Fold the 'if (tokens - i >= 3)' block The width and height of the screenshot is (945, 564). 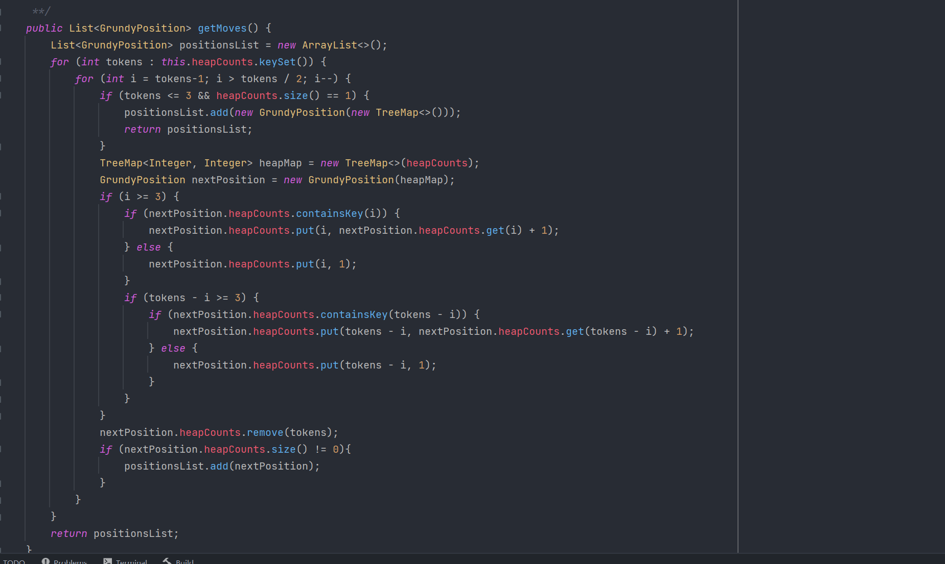2,298
